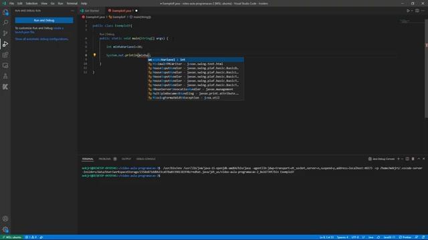428x240 pixels.
Task: Select MinimalHTMLWriter autocomplete suggestion
Action: point(196,64)
